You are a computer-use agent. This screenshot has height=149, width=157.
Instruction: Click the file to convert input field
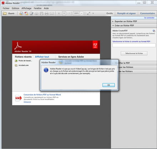134,45
